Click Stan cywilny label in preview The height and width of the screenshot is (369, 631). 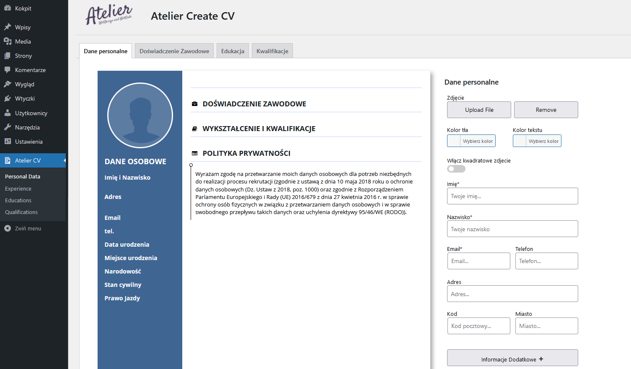123,285
